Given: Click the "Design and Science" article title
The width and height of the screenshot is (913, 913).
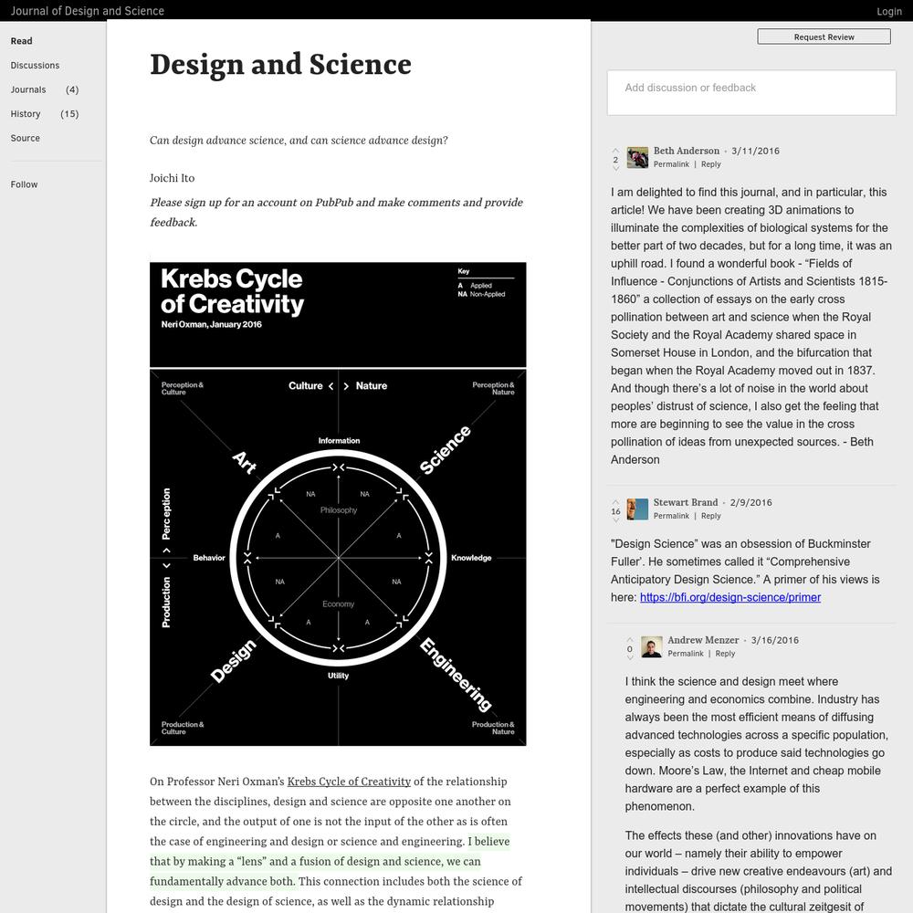Looking at the screenshot, I should pyautogui.click(x=280, y=65).
